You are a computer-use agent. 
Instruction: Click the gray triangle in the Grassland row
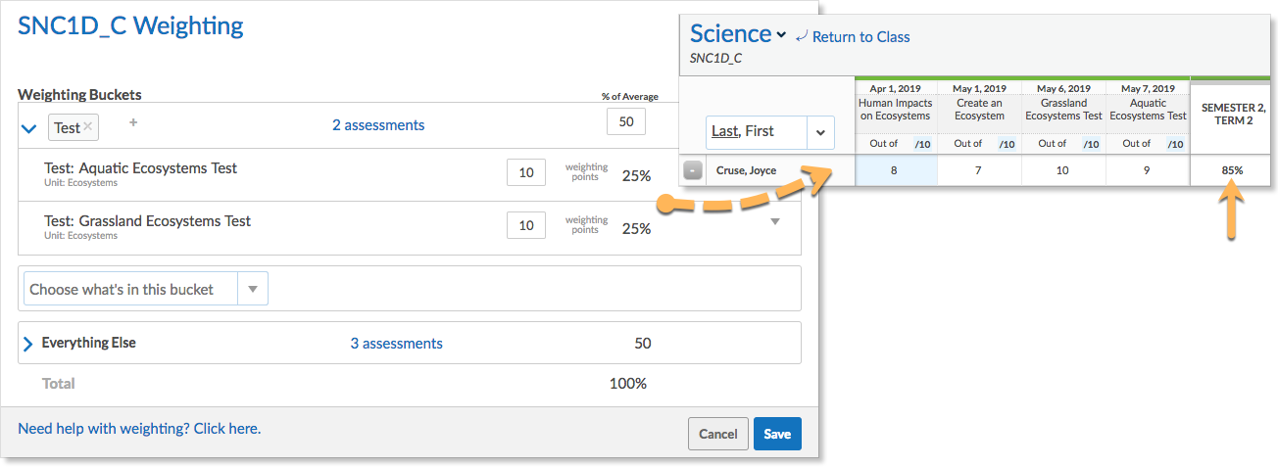[775, 222]
